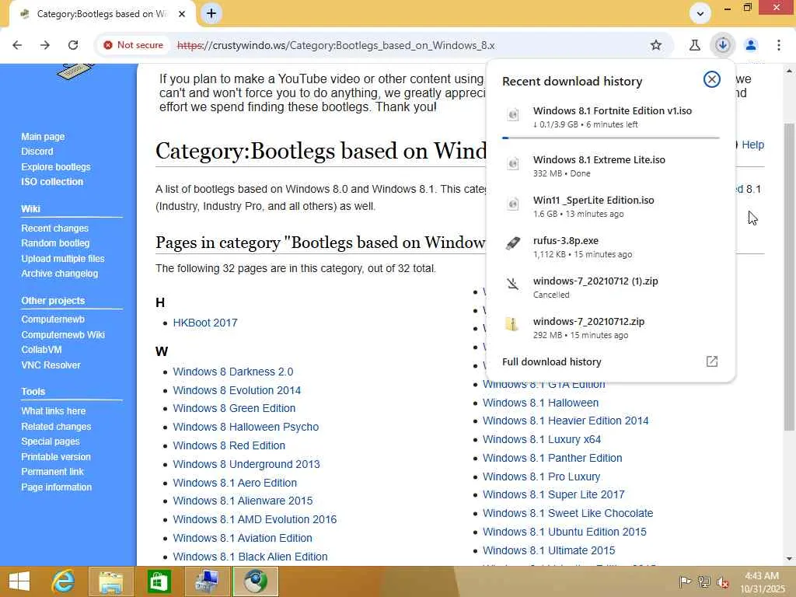This screenshot has width=796, height=597.
Task: Open Recent changes wiki link
Action: pyautogui.click(x=55, y=229)
